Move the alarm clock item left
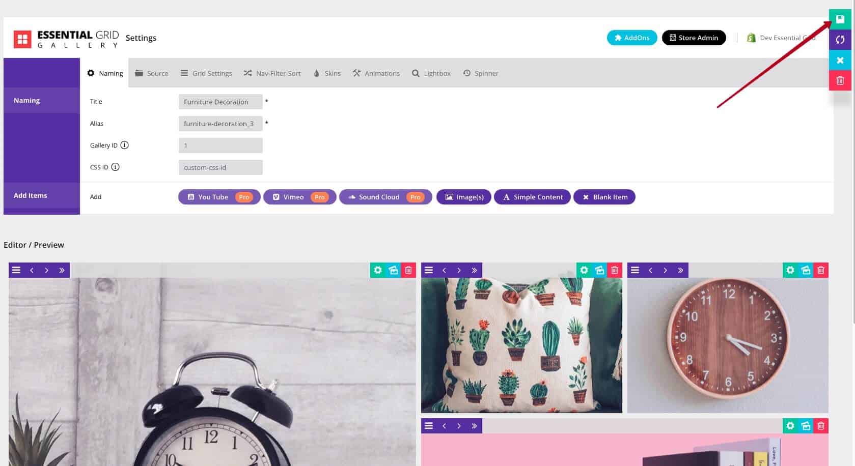 [32, 270]
